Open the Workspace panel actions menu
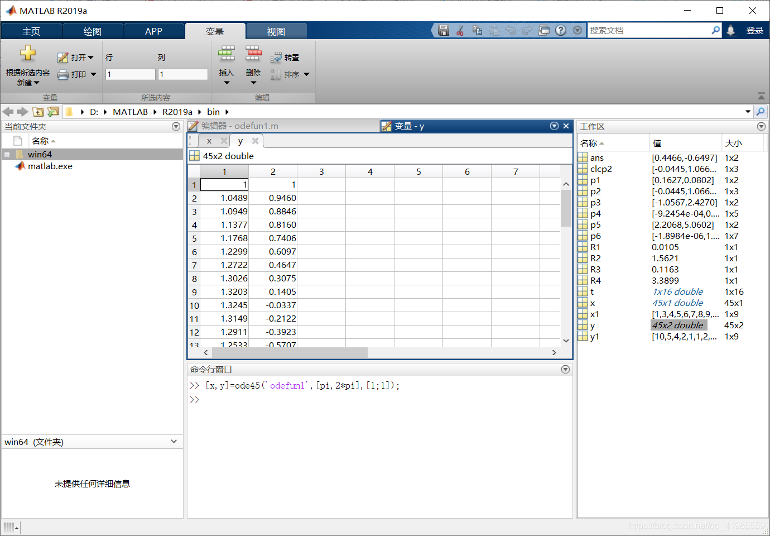This screenshot has height=536, width=770. coord(761,127)
